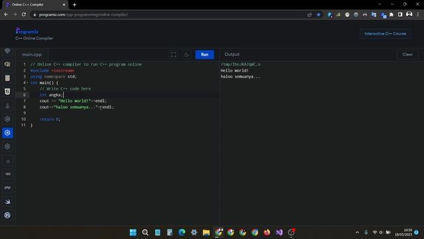The image size is (424, 239).
Task: Reload the browser page
Action: pos(24,15)
